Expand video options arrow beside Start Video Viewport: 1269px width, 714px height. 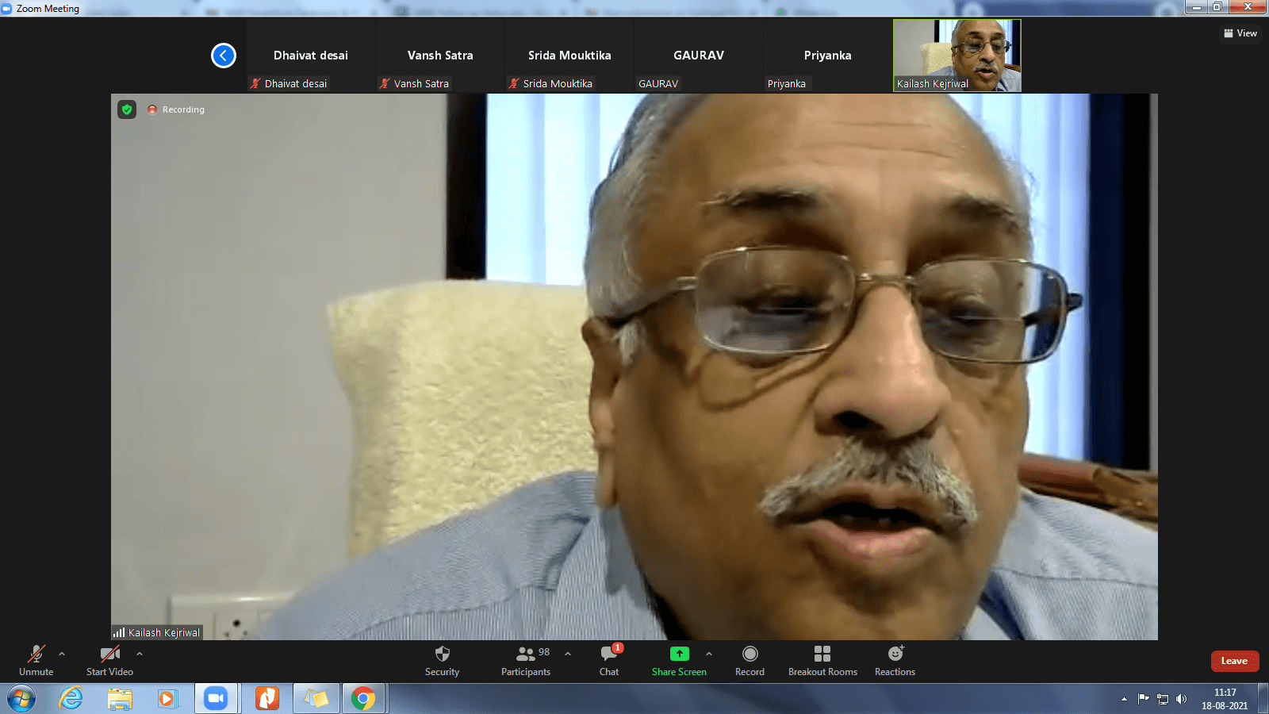click(140, 654)
